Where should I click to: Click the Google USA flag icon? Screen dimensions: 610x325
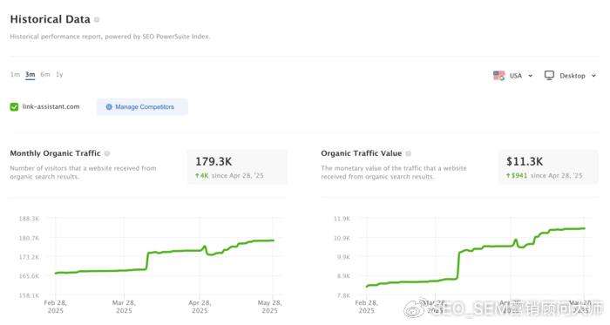click(x=498, y=76)
